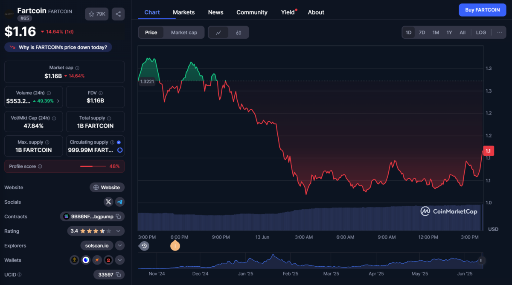Click the Fartcoin logo image

tap(9, 14)
